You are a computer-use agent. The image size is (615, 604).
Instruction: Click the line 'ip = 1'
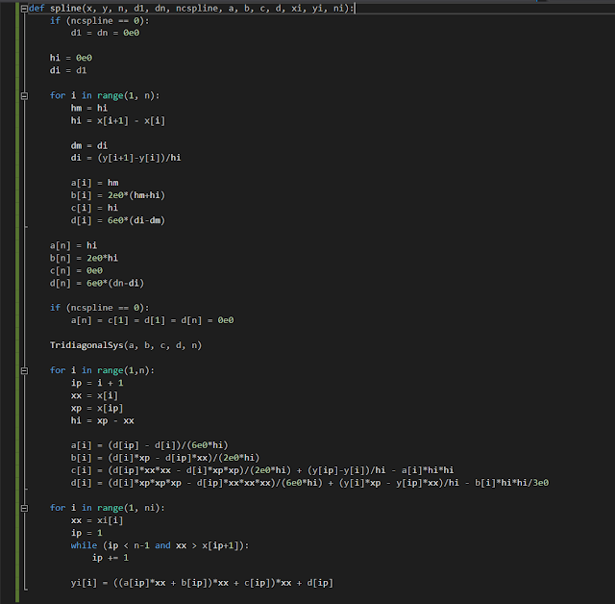pos(86,533)
